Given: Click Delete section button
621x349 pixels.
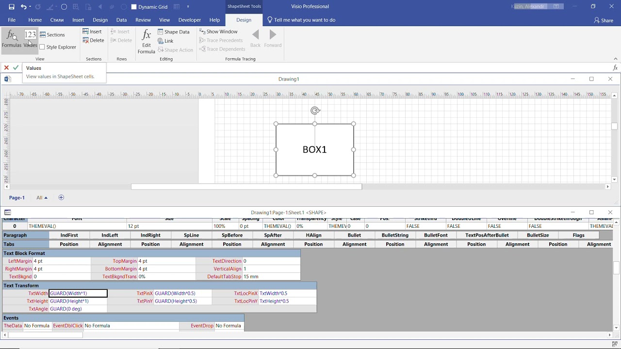Looking at the screenshot, I should coord(93,40).
